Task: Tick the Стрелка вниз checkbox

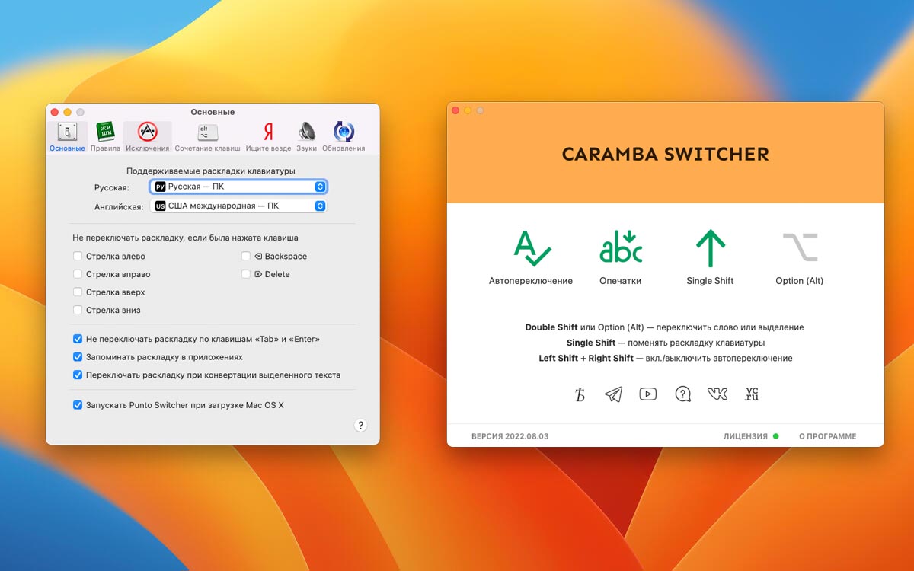Action: coord(78,310)
